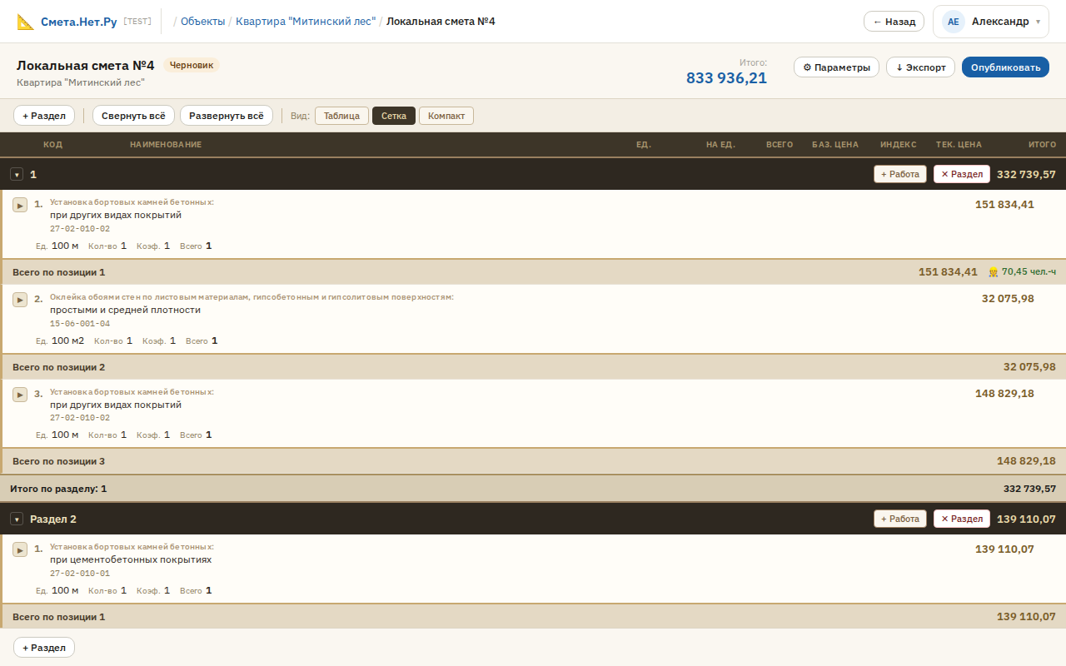Click the Экспорт button

click(x=920, y=67)
